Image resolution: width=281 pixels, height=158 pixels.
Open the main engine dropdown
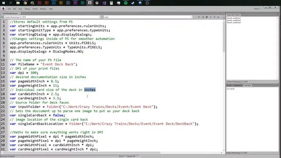point(148,17)
